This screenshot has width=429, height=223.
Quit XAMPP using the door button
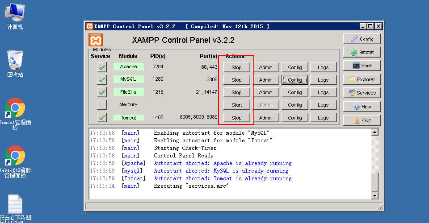(x=362, y=120)
